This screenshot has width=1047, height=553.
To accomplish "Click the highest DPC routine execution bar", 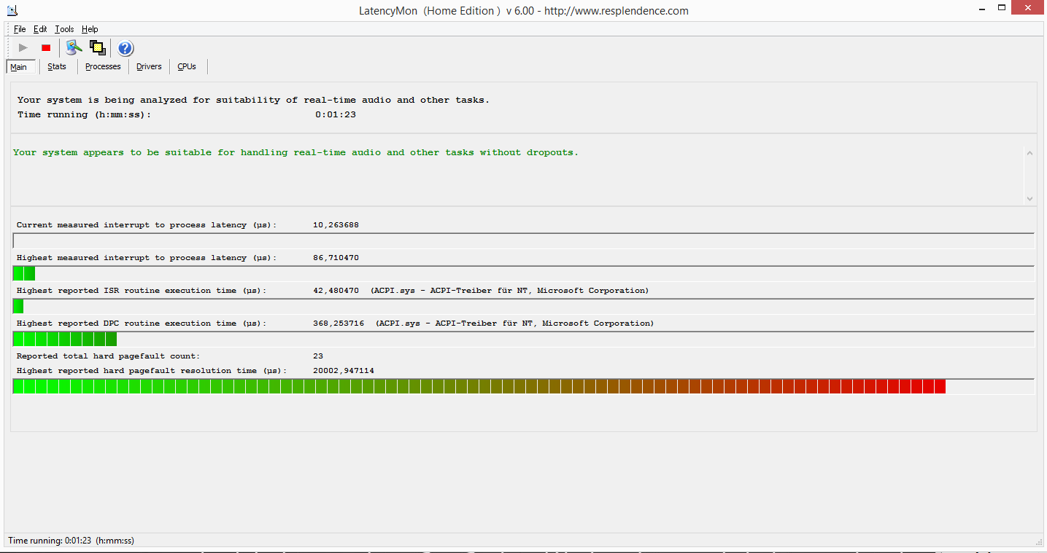I will click(523, 340).
